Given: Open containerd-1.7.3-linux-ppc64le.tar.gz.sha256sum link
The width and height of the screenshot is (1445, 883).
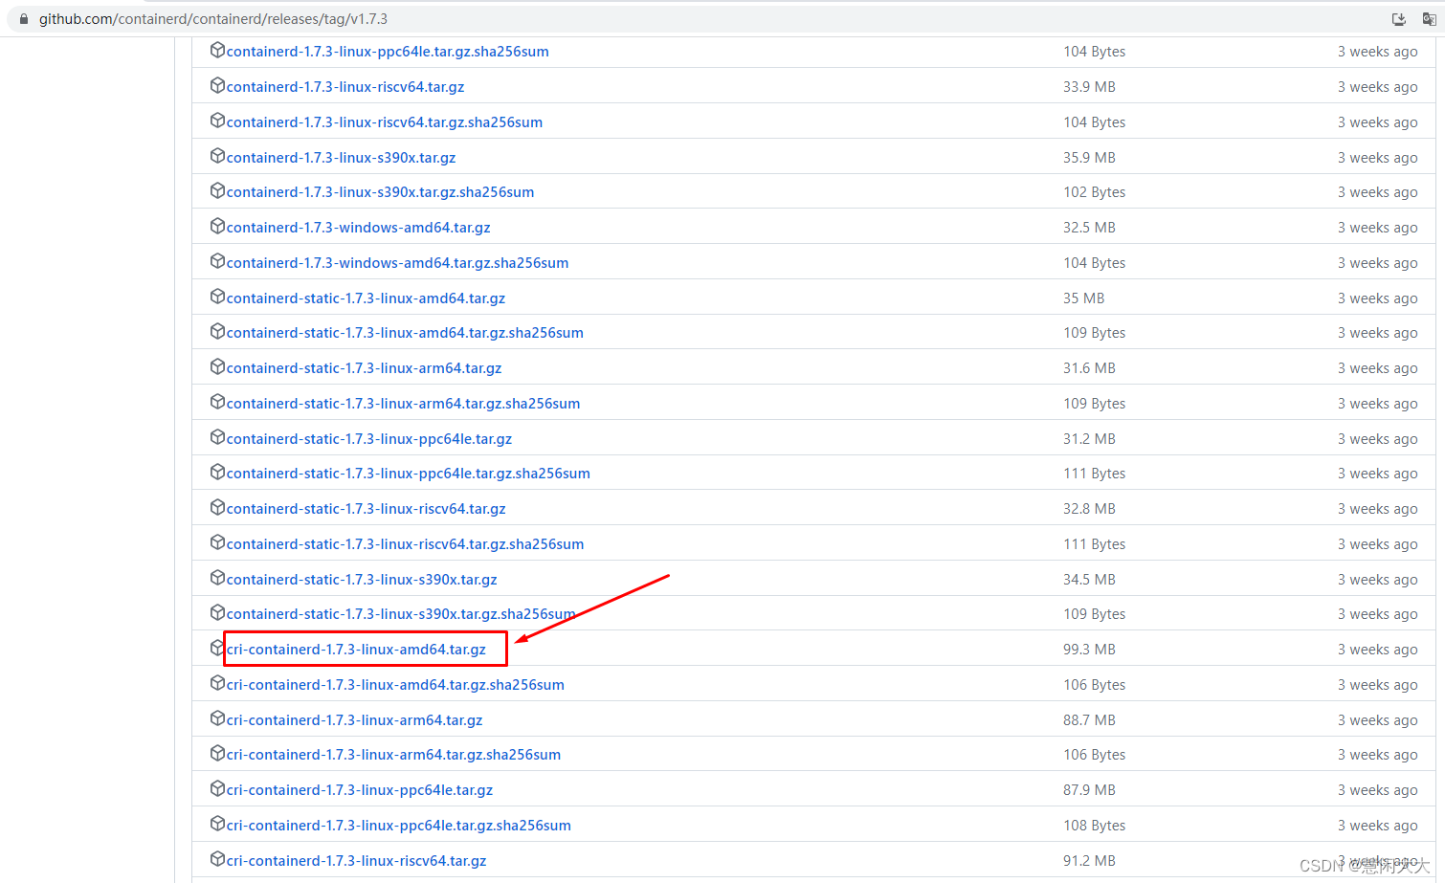Looking at the screenshot, I should click(x=388, y=52).
